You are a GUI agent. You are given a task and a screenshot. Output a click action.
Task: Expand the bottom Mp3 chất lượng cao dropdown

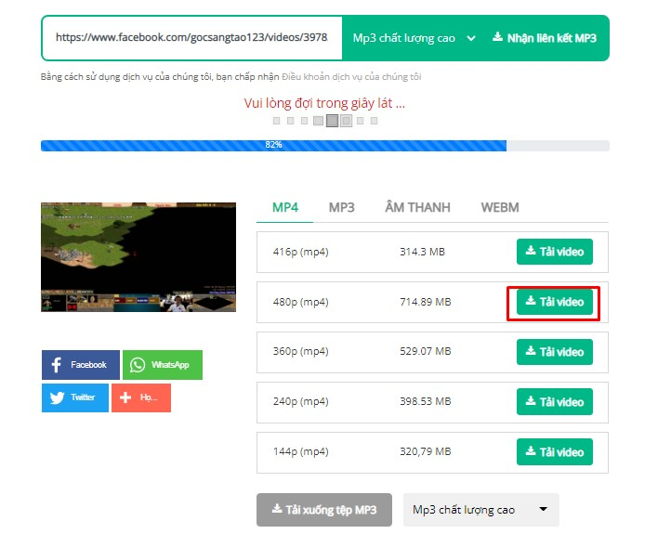(481, 510)
